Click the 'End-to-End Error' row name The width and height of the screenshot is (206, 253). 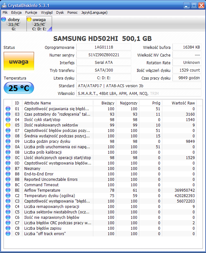39,174
